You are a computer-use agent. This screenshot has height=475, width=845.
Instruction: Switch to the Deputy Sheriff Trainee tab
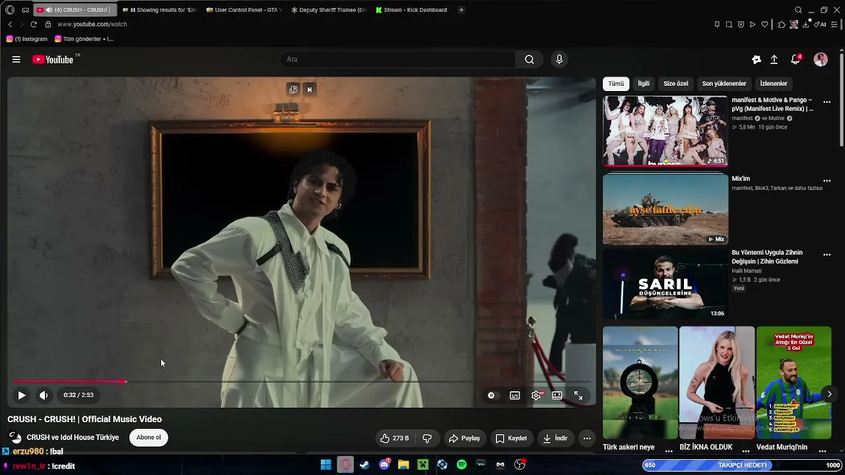pyautogui.click(x=329, y=10)
